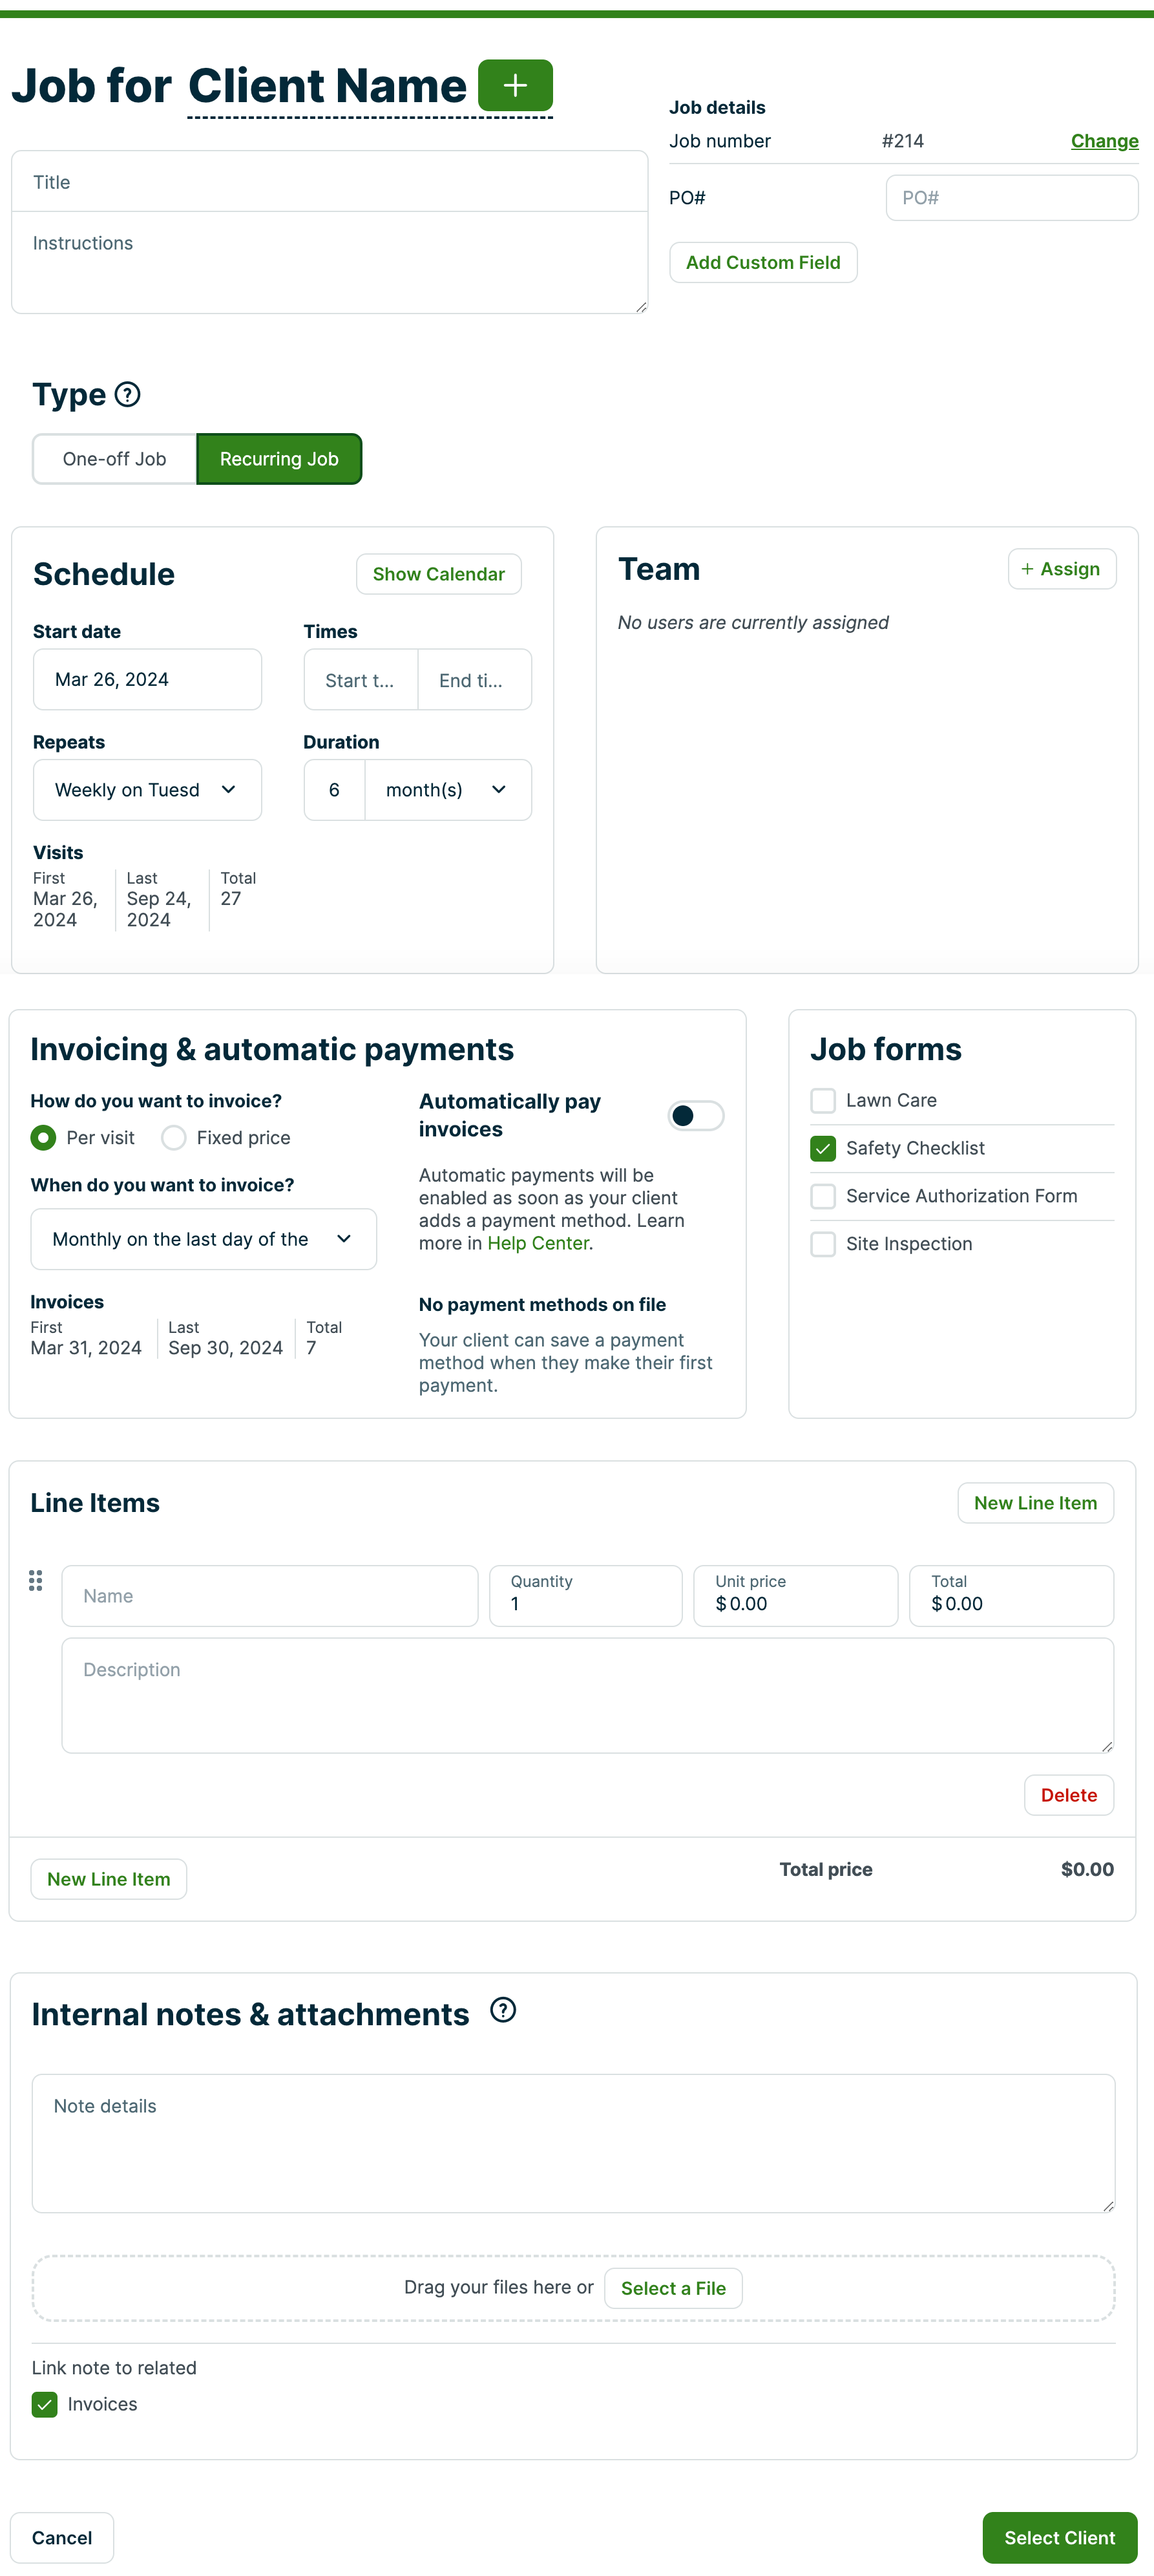The width and height of the screenshot is (1154, 2576).
Task: Open the Duration month(s) unit dropdown
Action: click(x=446, y=790)
